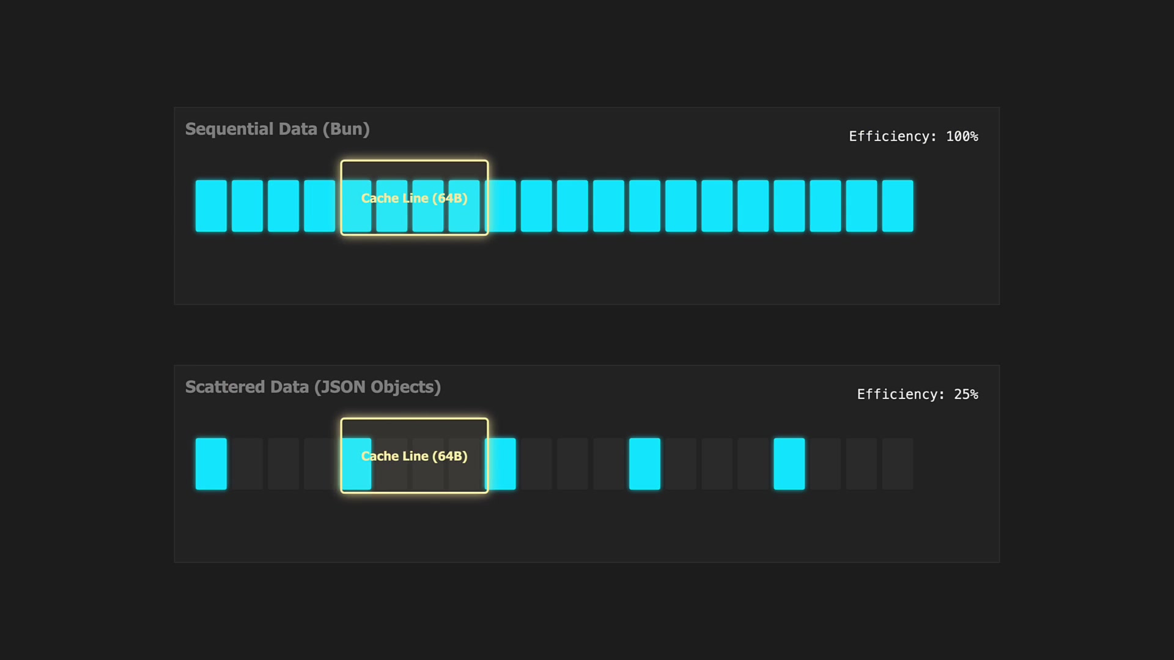The height and width of the screenshot is (660, 1174).
Task: Click the Cache Line (64B) box in Sequential Data
Action: click(414, 198)
